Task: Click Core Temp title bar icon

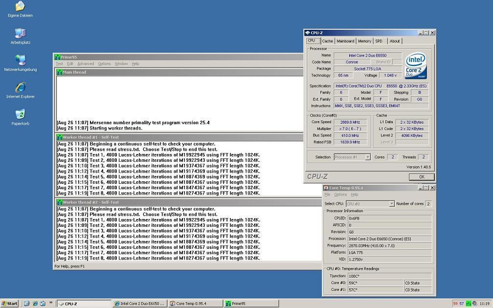Action: (326, 188)
